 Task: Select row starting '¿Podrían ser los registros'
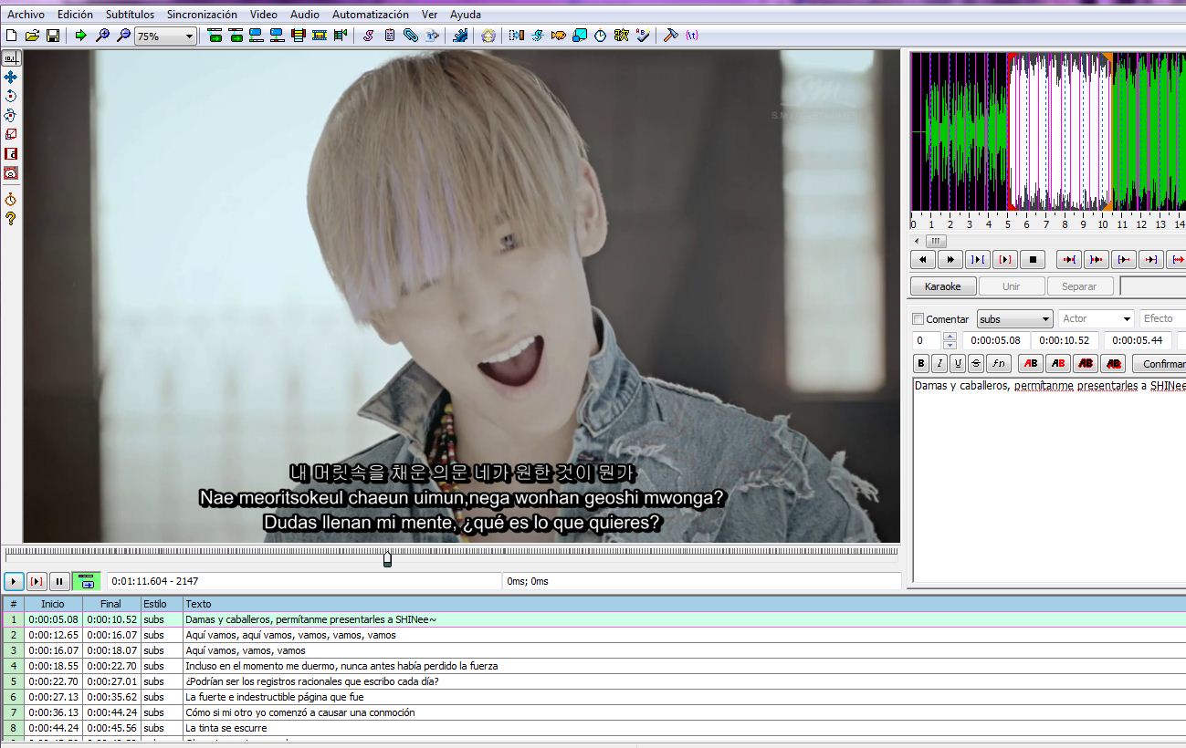pos(593,681)
